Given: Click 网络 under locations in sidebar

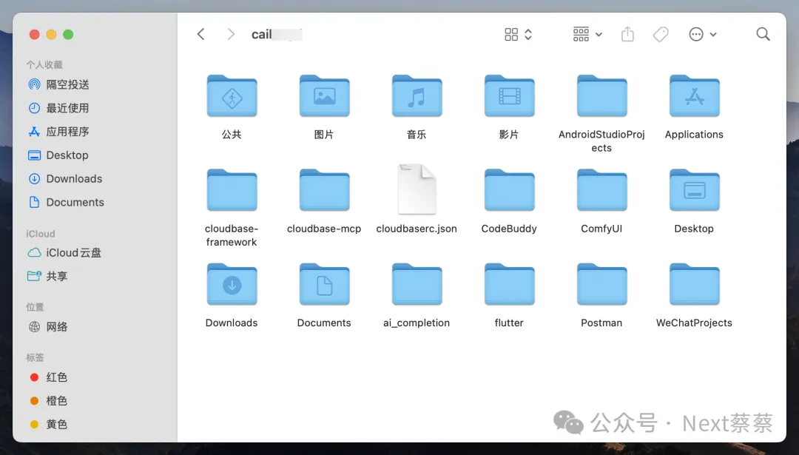Looking at the screenshot, I should click(x=57, y=327).
